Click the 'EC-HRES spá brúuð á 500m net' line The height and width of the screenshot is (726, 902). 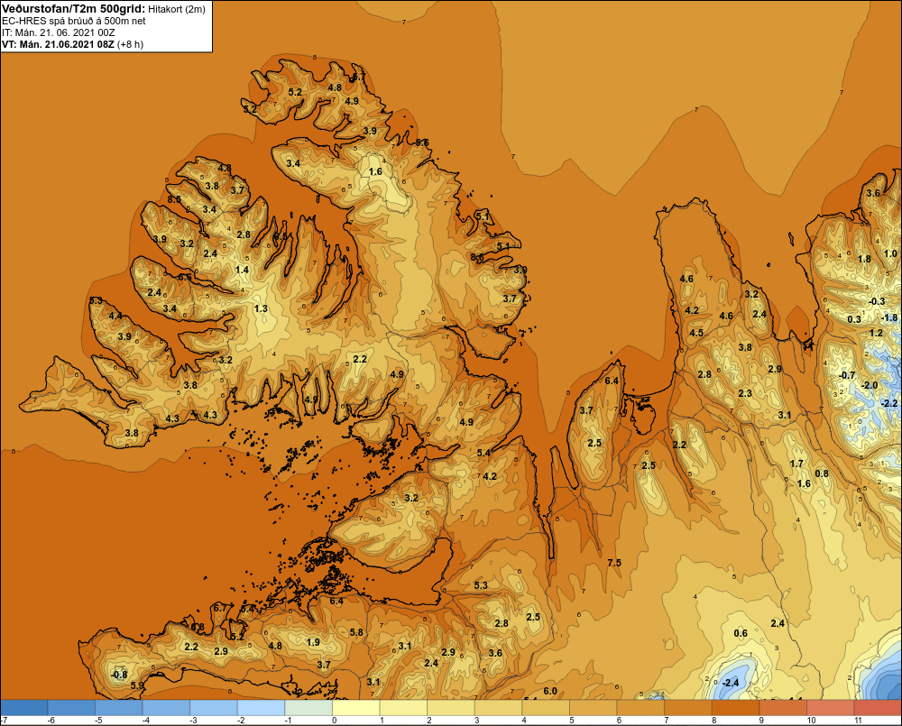(x=73, y=22)
